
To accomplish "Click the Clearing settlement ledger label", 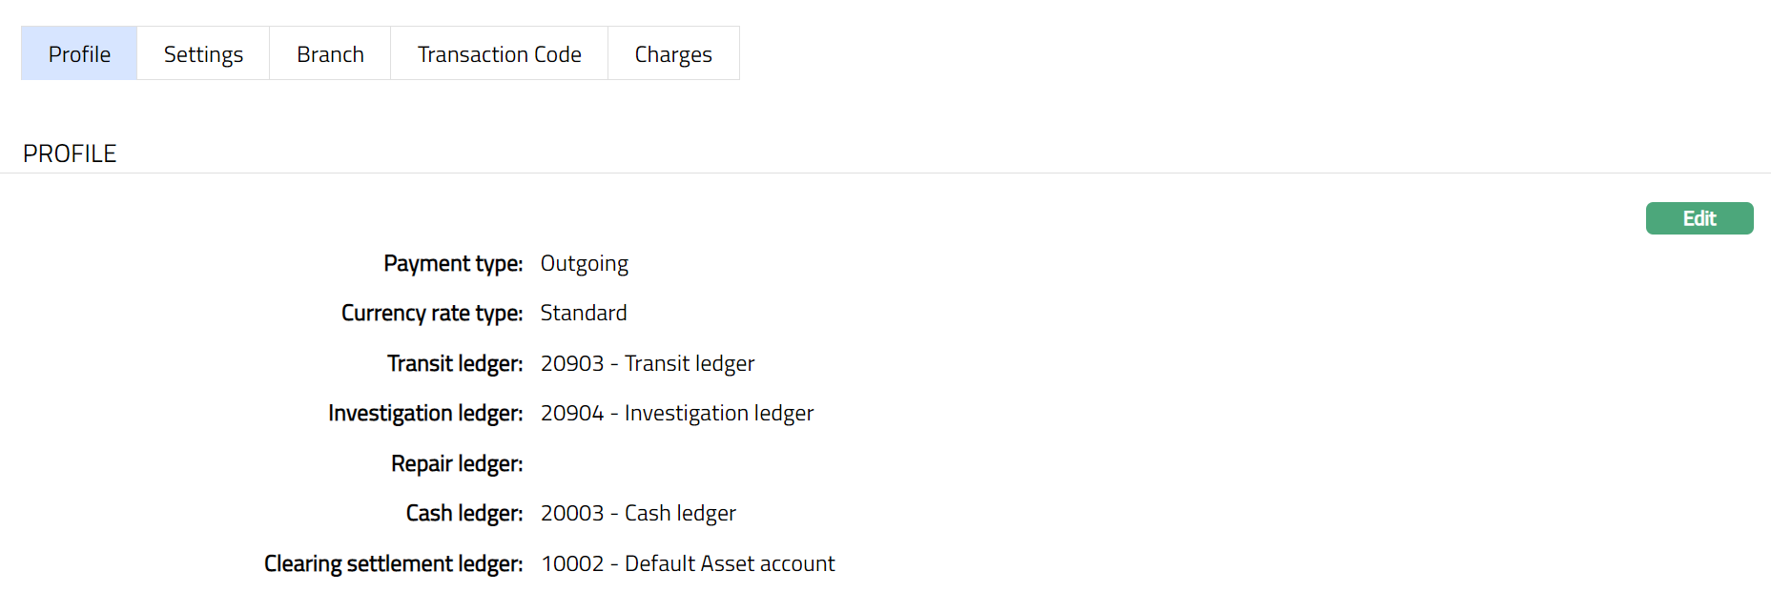I will click(393, 563).
